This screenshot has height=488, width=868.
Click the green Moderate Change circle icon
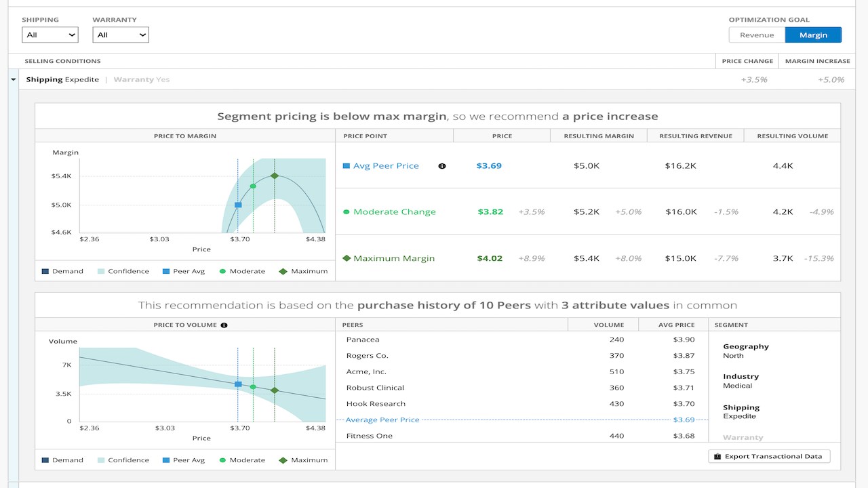347,212
